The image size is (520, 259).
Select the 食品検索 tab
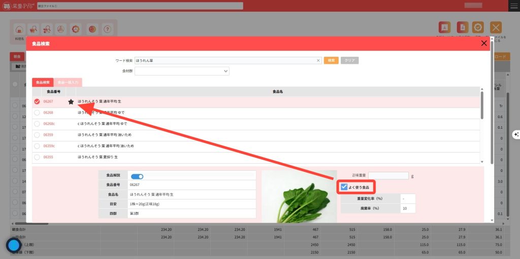pyautogui.click(x=43, y=82)
